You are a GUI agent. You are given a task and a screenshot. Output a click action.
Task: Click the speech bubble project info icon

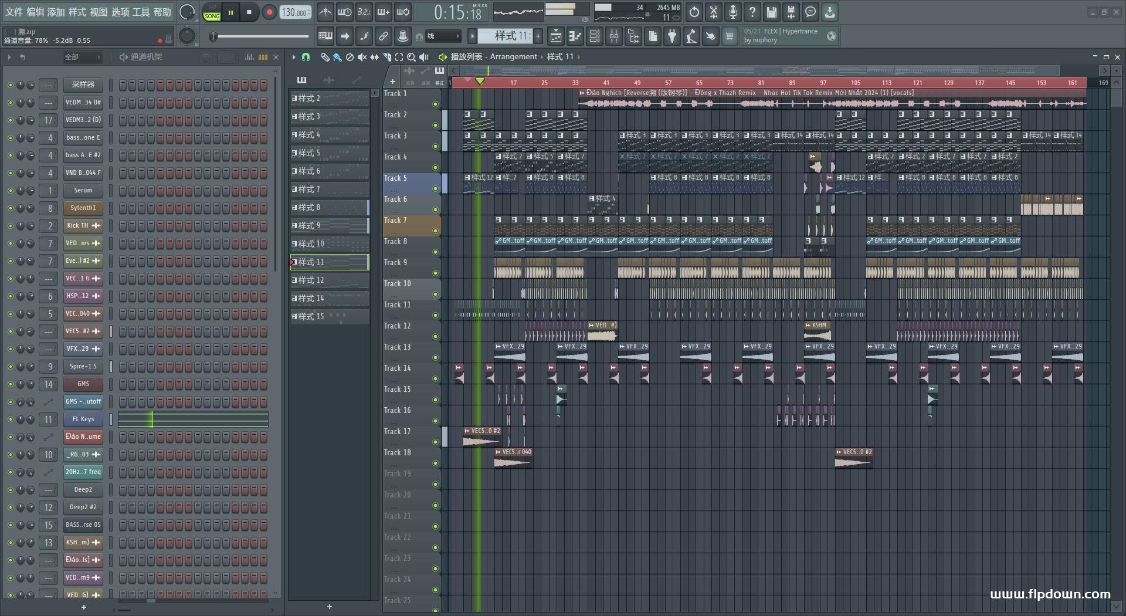(810, 12)
